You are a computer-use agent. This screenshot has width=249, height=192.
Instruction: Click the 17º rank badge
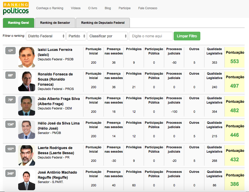[x=11, y=51]
